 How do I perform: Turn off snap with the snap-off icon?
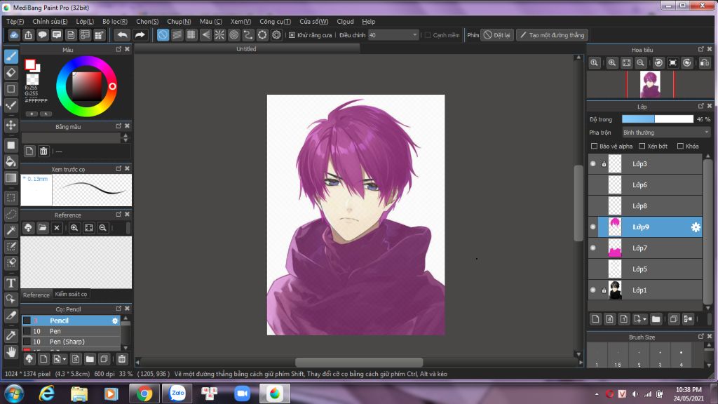coord(163,35)
